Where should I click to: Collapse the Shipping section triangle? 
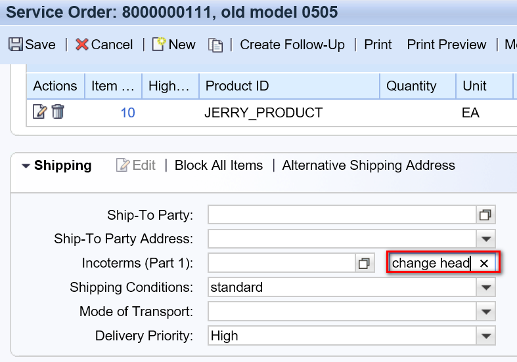point(26,166)
